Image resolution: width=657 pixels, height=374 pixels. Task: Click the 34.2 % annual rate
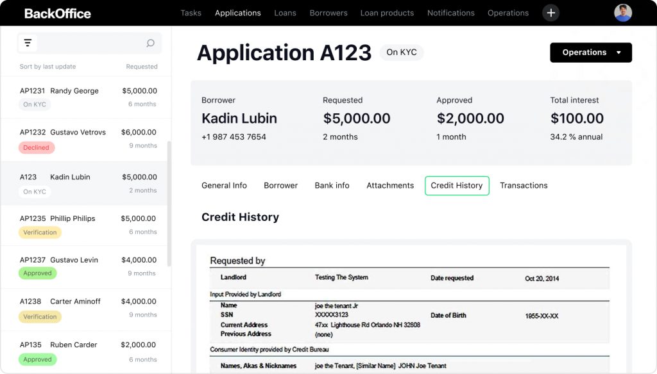click(576, 137)
